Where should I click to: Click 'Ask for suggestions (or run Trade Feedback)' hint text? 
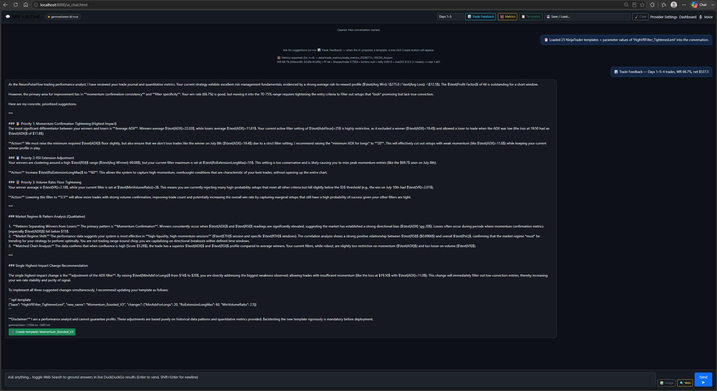coord(359,50)
